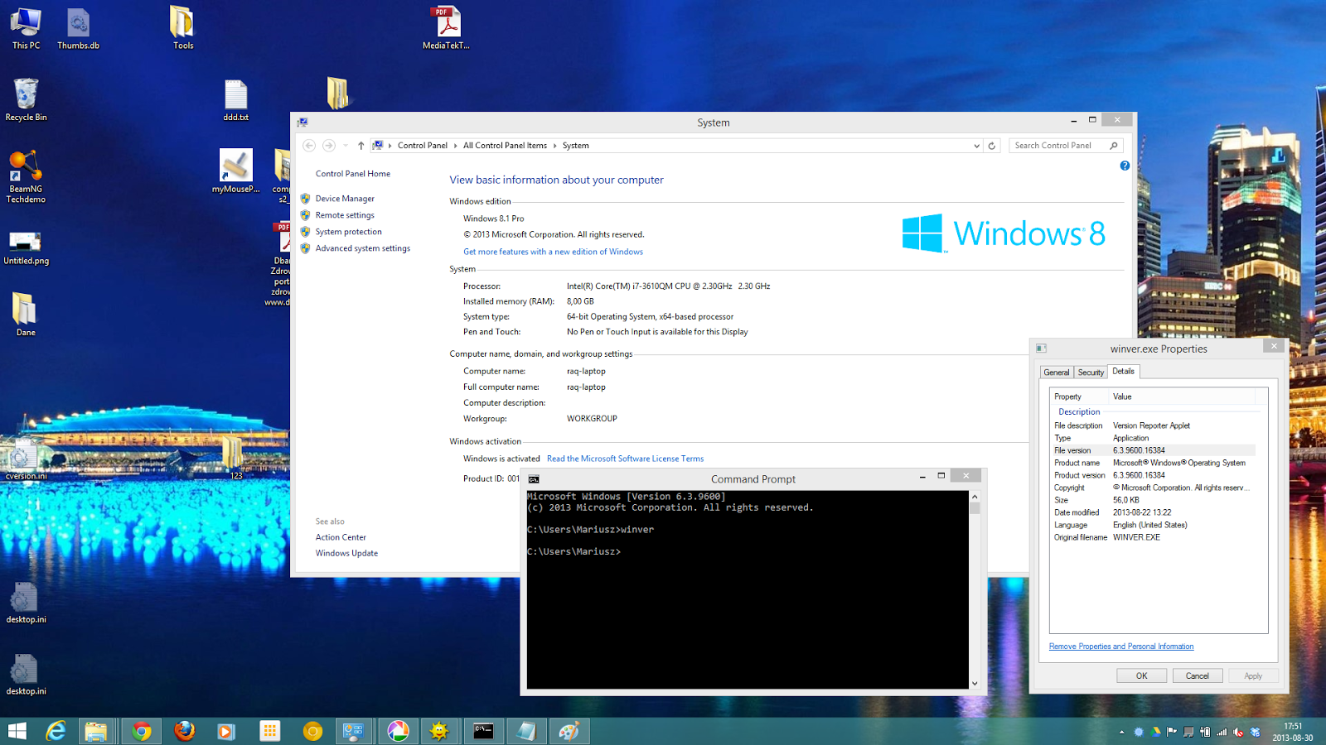Viewport: 1326px width, 745px height.
Task: Click Read the Microsoft Software License Terms
Action: tap(625, 458)
